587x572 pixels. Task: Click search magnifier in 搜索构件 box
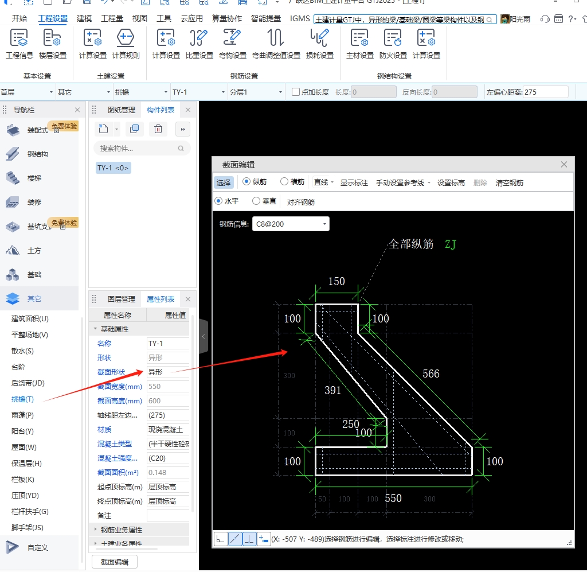coord(181,149)
